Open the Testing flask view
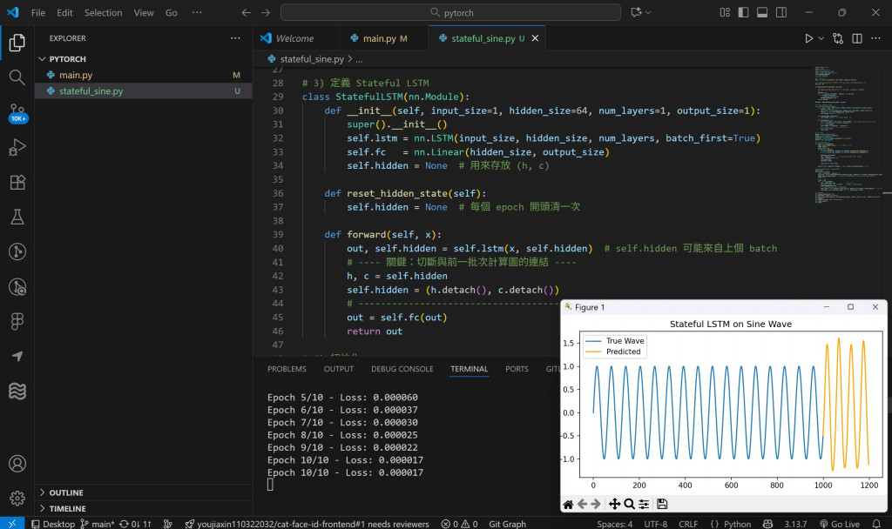The height and width of the screenshot is (529, 892). pos(17,217)
